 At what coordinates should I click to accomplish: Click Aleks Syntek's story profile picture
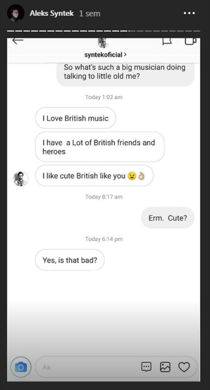[16, 13]
